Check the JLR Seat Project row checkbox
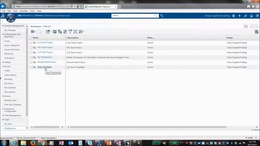 click(x=31, y=52)
